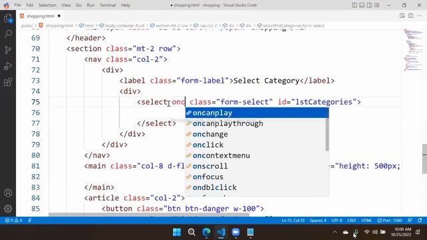Click line number 73 in the gutter
The width and height of the screenshot is (427, 240).
coord(35,81)
